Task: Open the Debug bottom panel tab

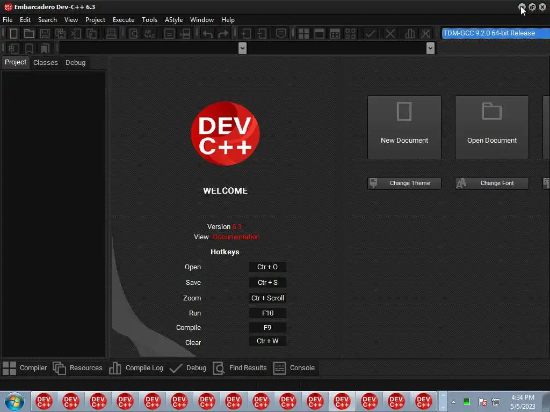Action: 188,368
